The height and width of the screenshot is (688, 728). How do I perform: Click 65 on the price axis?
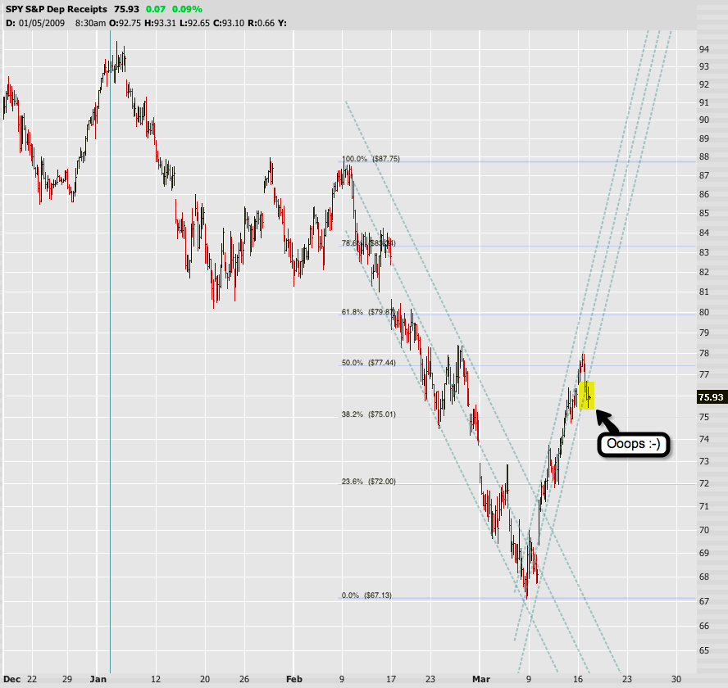[704, 650]
